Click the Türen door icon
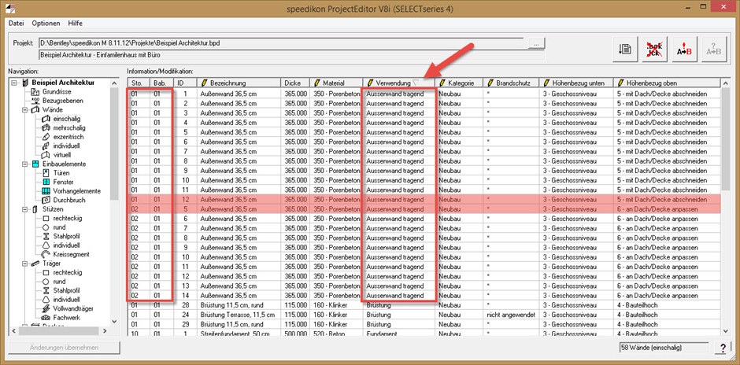Viewport: 740px width, 365px height. coord(46,173)
